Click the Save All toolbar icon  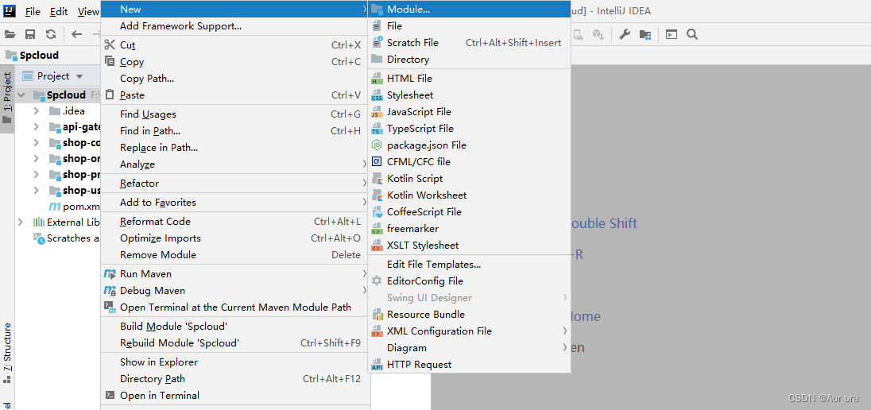coord(30,34)
